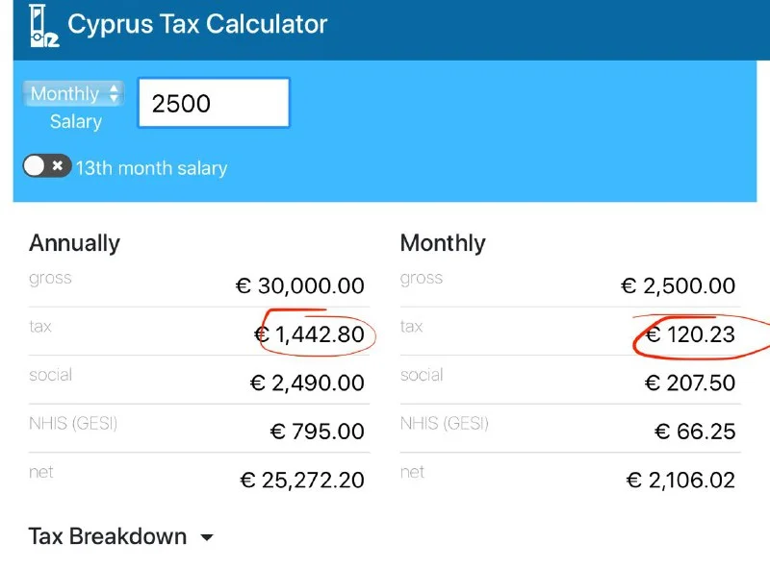Screen dimensions: 770x568
Task: Click the annual net value € 25,272.20
Action: pos(302,481)
